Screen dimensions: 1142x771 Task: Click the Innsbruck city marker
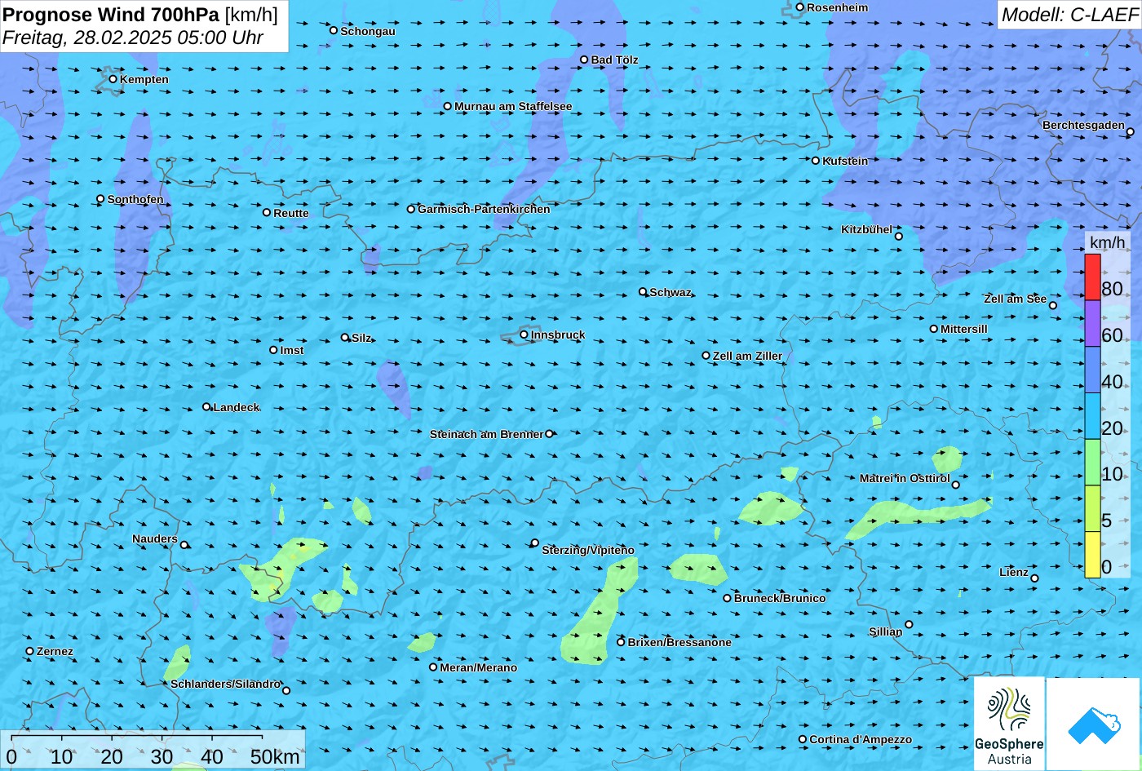(524, 334)
